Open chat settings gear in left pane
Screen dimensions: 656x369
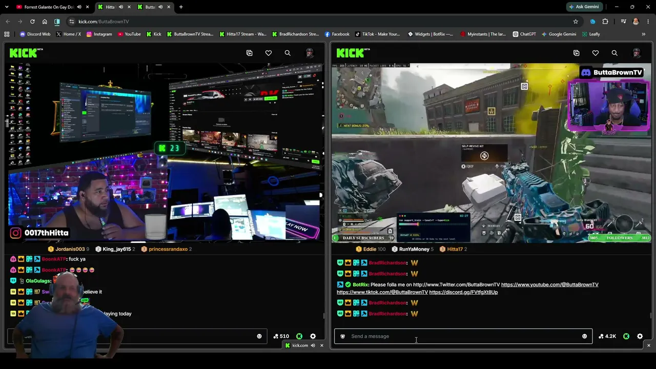[313, 336]
